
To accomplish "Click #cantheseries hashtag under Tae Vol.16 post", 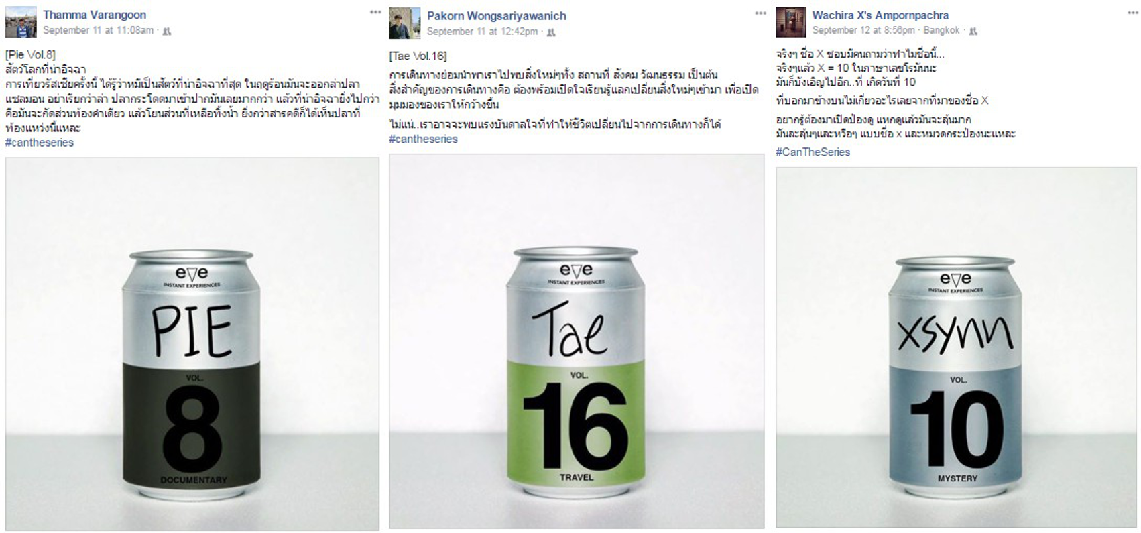I will [424, 139].
